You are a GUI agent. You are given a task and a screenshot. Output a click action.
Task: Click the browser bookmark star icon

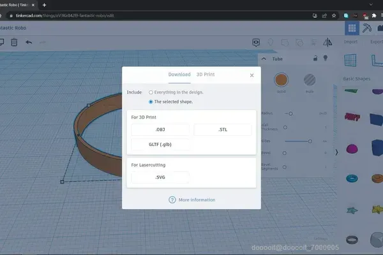[x=334, y=15]
